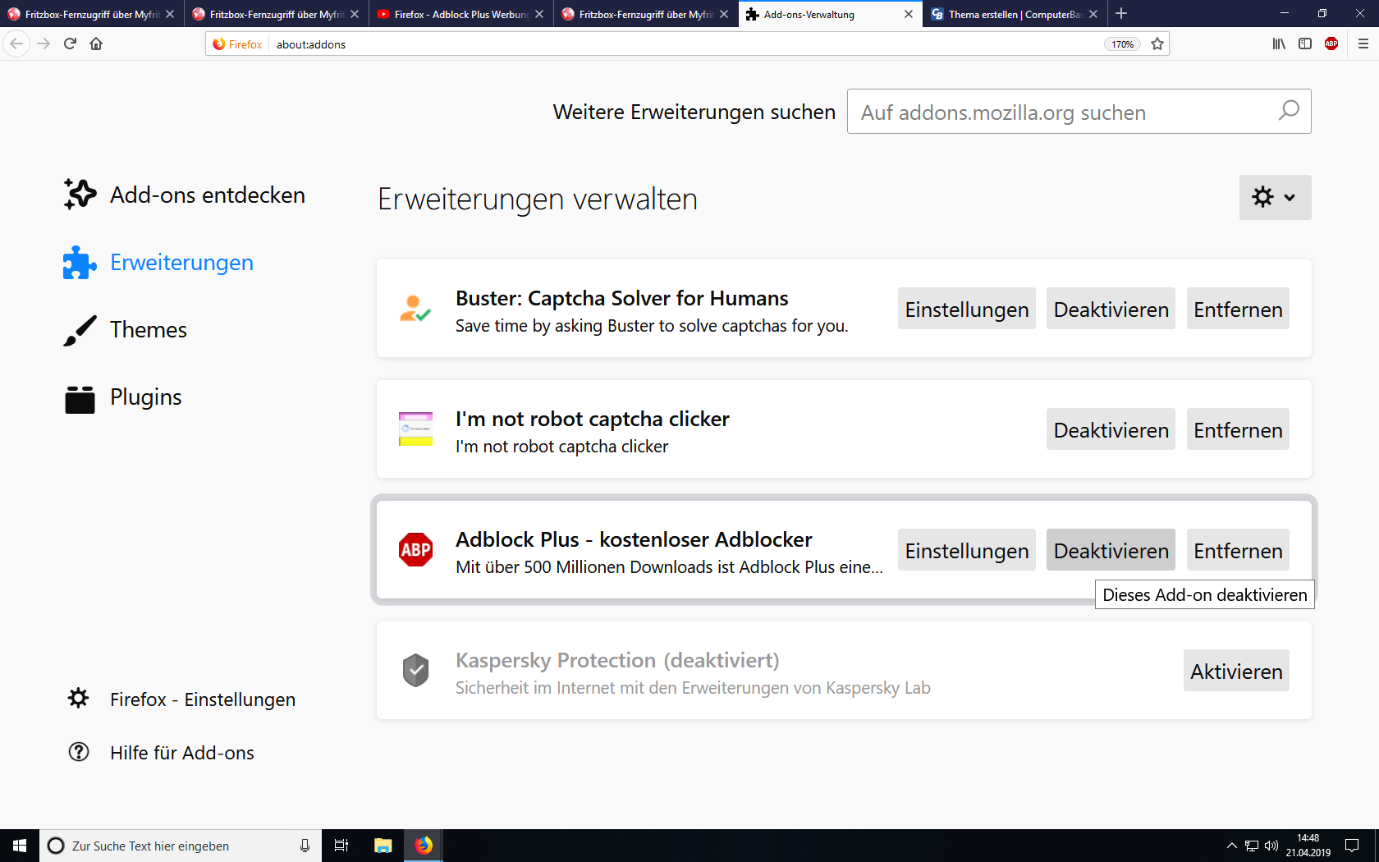Click the Buster captcha solver icon

point(415,309)
